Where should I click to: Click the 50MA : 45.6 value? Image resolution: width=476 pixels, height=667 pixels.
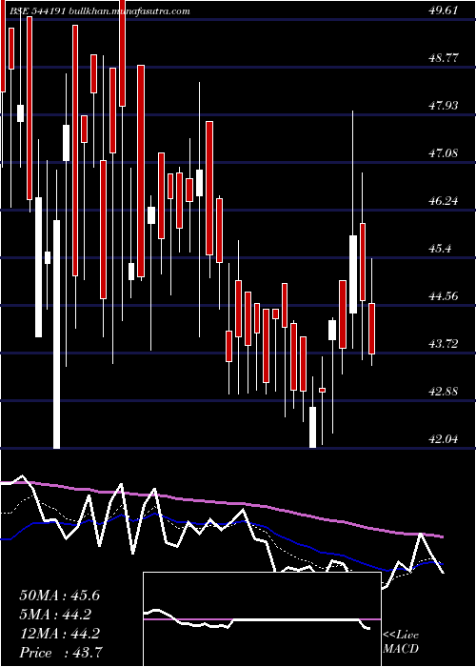coord(59,596)
